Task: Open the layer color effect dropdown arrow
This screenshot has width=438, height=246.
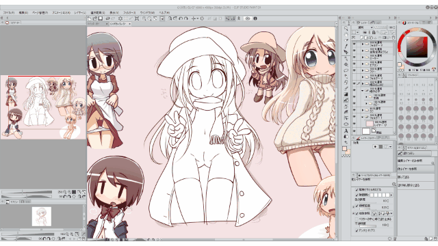Action: (391, 147)
